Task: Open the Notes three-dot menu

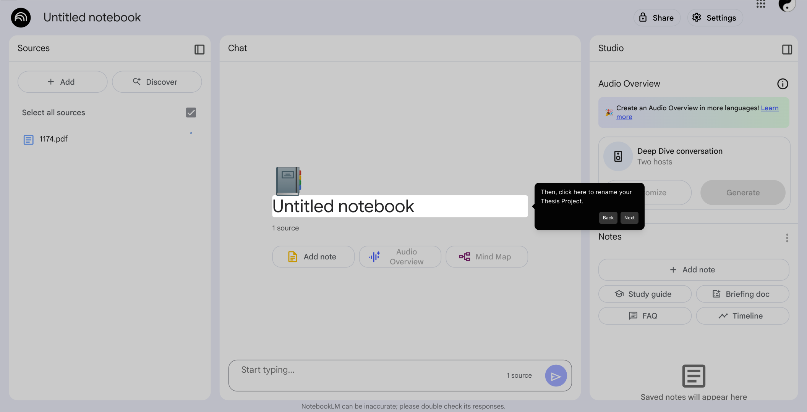Action: pos(787,238)
